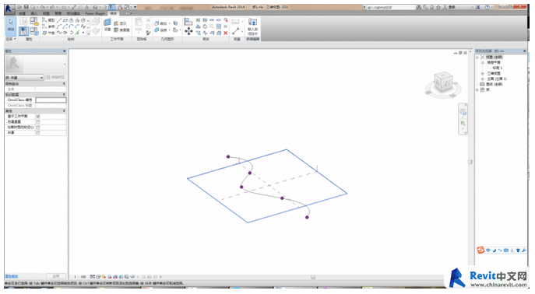Image resolution: width=535 pixels, height=294 pixels.
Task: Click the red Delete X icon
Action: (225, 33)
